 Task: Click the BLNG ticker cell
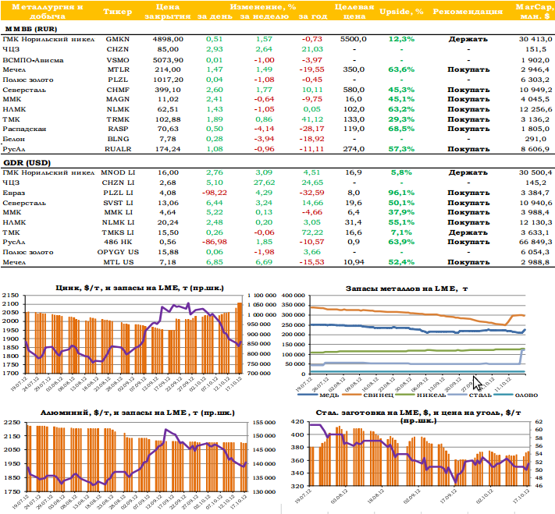coord(118,139)
